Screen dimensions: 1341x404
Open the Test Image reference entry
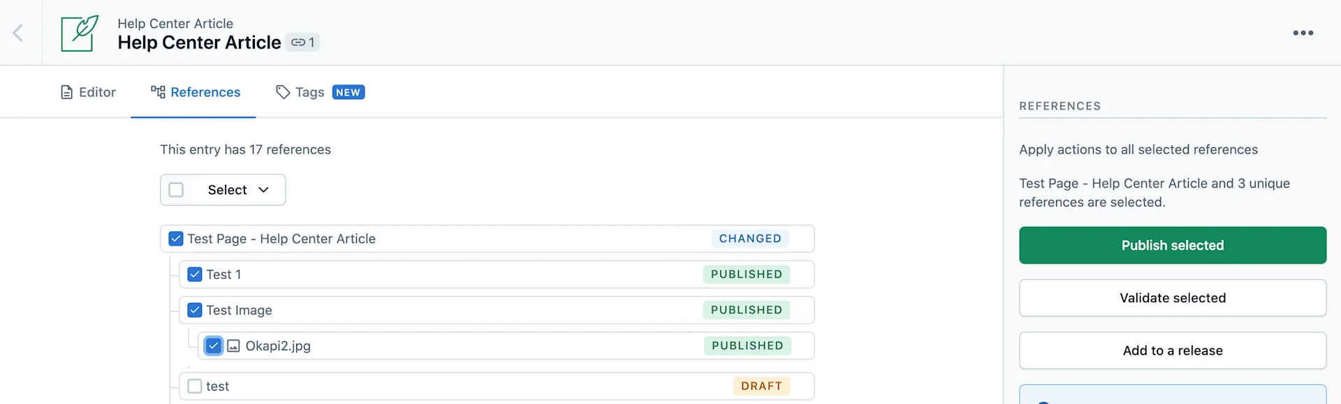point(497,310)
